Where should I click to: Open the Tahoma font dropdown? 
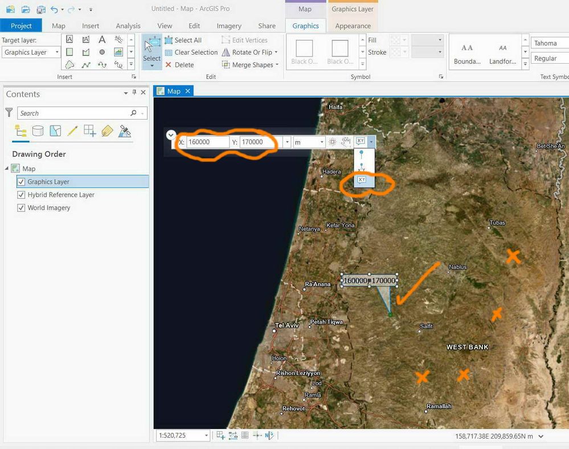tap(550, 43)
